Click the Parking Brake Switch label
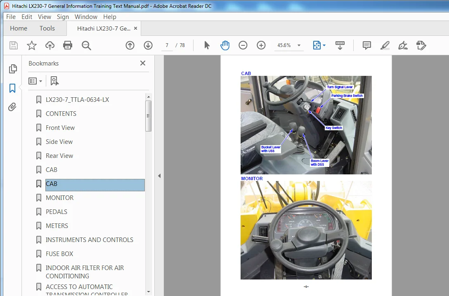Screen dimensions: 449x296 347,96
